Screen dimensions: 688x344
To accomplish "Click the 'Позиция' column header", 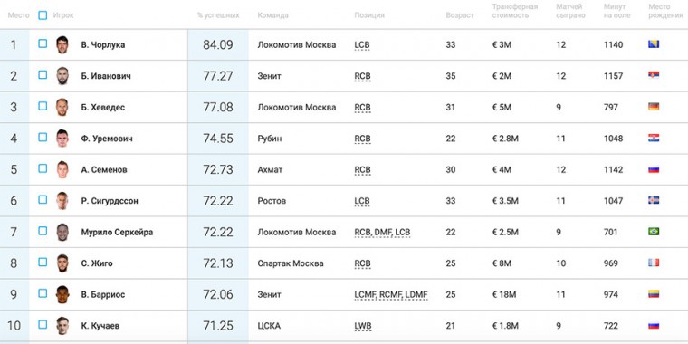I will point(369,15).
